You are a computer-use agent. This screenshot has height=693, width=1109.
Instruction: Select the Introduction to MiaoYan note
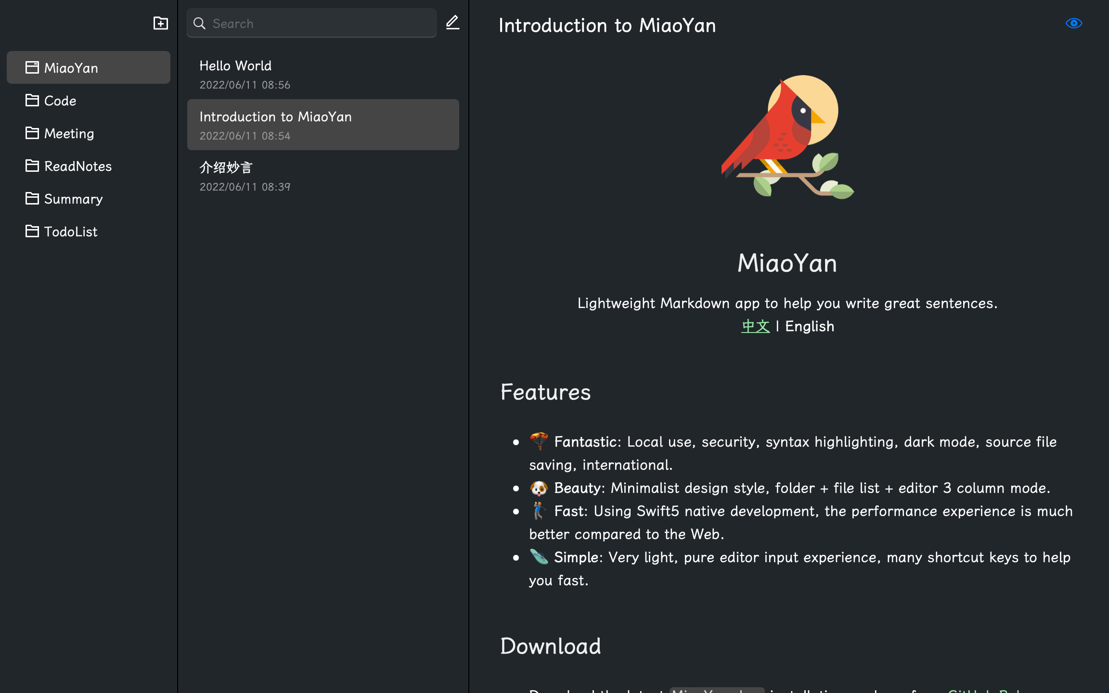(x=323, y=125)
